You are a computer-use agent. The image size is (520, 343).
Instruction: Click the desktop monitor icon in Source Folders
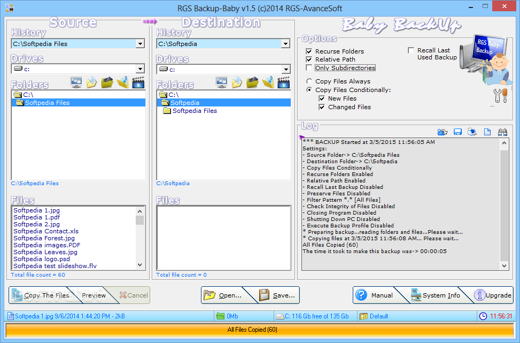(x=76, y=82)
